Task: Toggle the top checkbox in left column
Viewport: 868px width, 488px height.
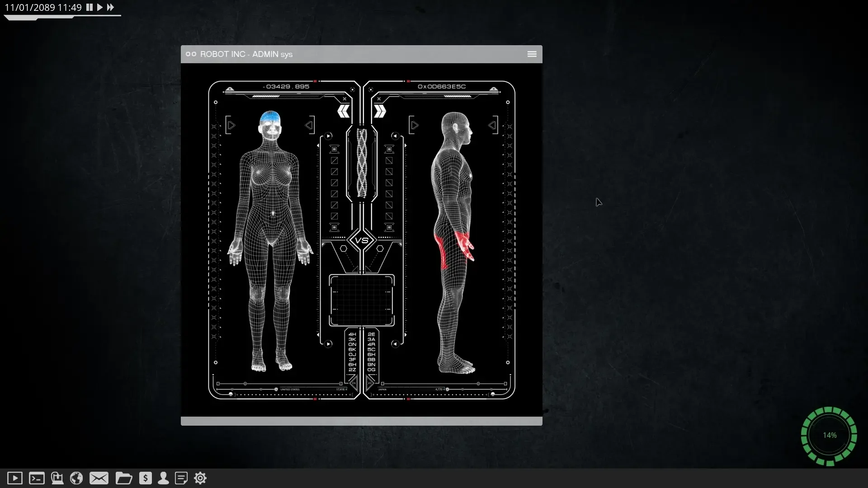Action: [x=334, y=160]
